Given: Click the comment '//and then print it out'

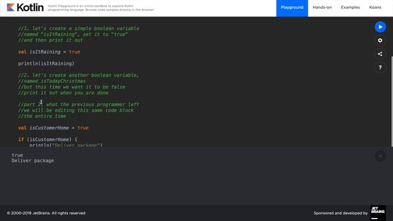Looking at the screenshot, I should pos(50,40).
